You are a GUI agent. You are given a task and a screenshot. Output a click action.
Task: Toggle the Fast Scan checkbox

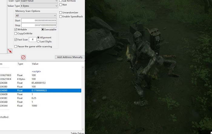[16, 39]
